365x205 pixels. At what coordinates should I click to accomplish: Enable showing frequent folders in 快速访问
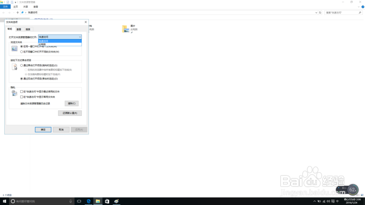pyautogui.click(x=22, y=97)
